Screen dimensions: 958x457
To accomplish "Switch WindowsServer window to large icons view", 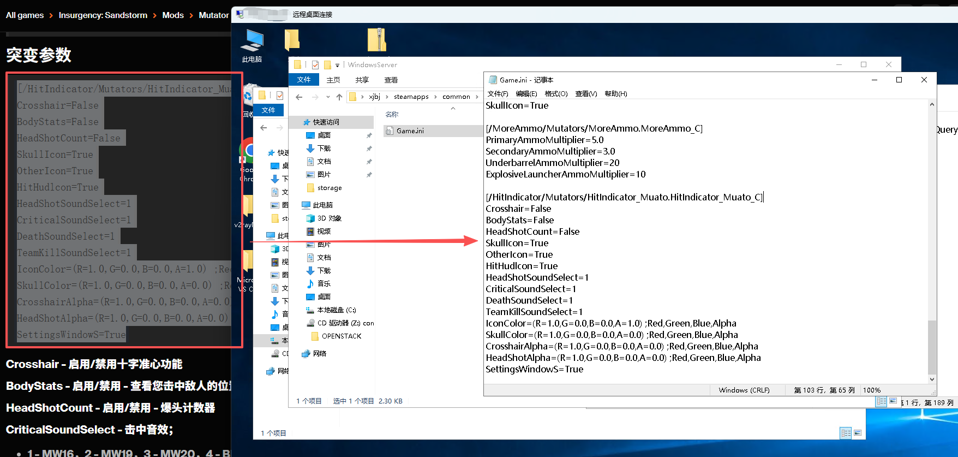I will 893,401.
